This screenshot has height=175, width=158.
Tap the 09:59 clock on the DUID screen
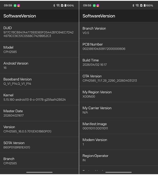8,5
